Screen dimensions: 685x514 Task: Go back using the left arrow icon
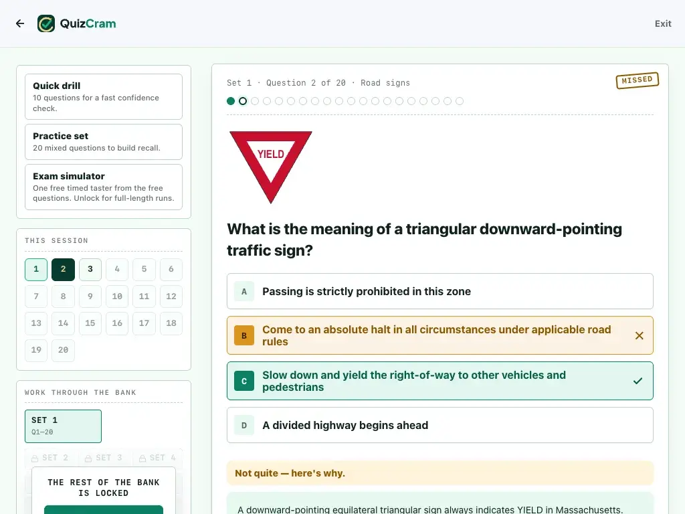pyautogui.click(x=20, y=23)
